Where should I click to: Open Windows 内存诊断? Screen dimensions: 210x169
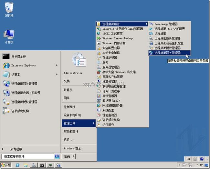122,43
